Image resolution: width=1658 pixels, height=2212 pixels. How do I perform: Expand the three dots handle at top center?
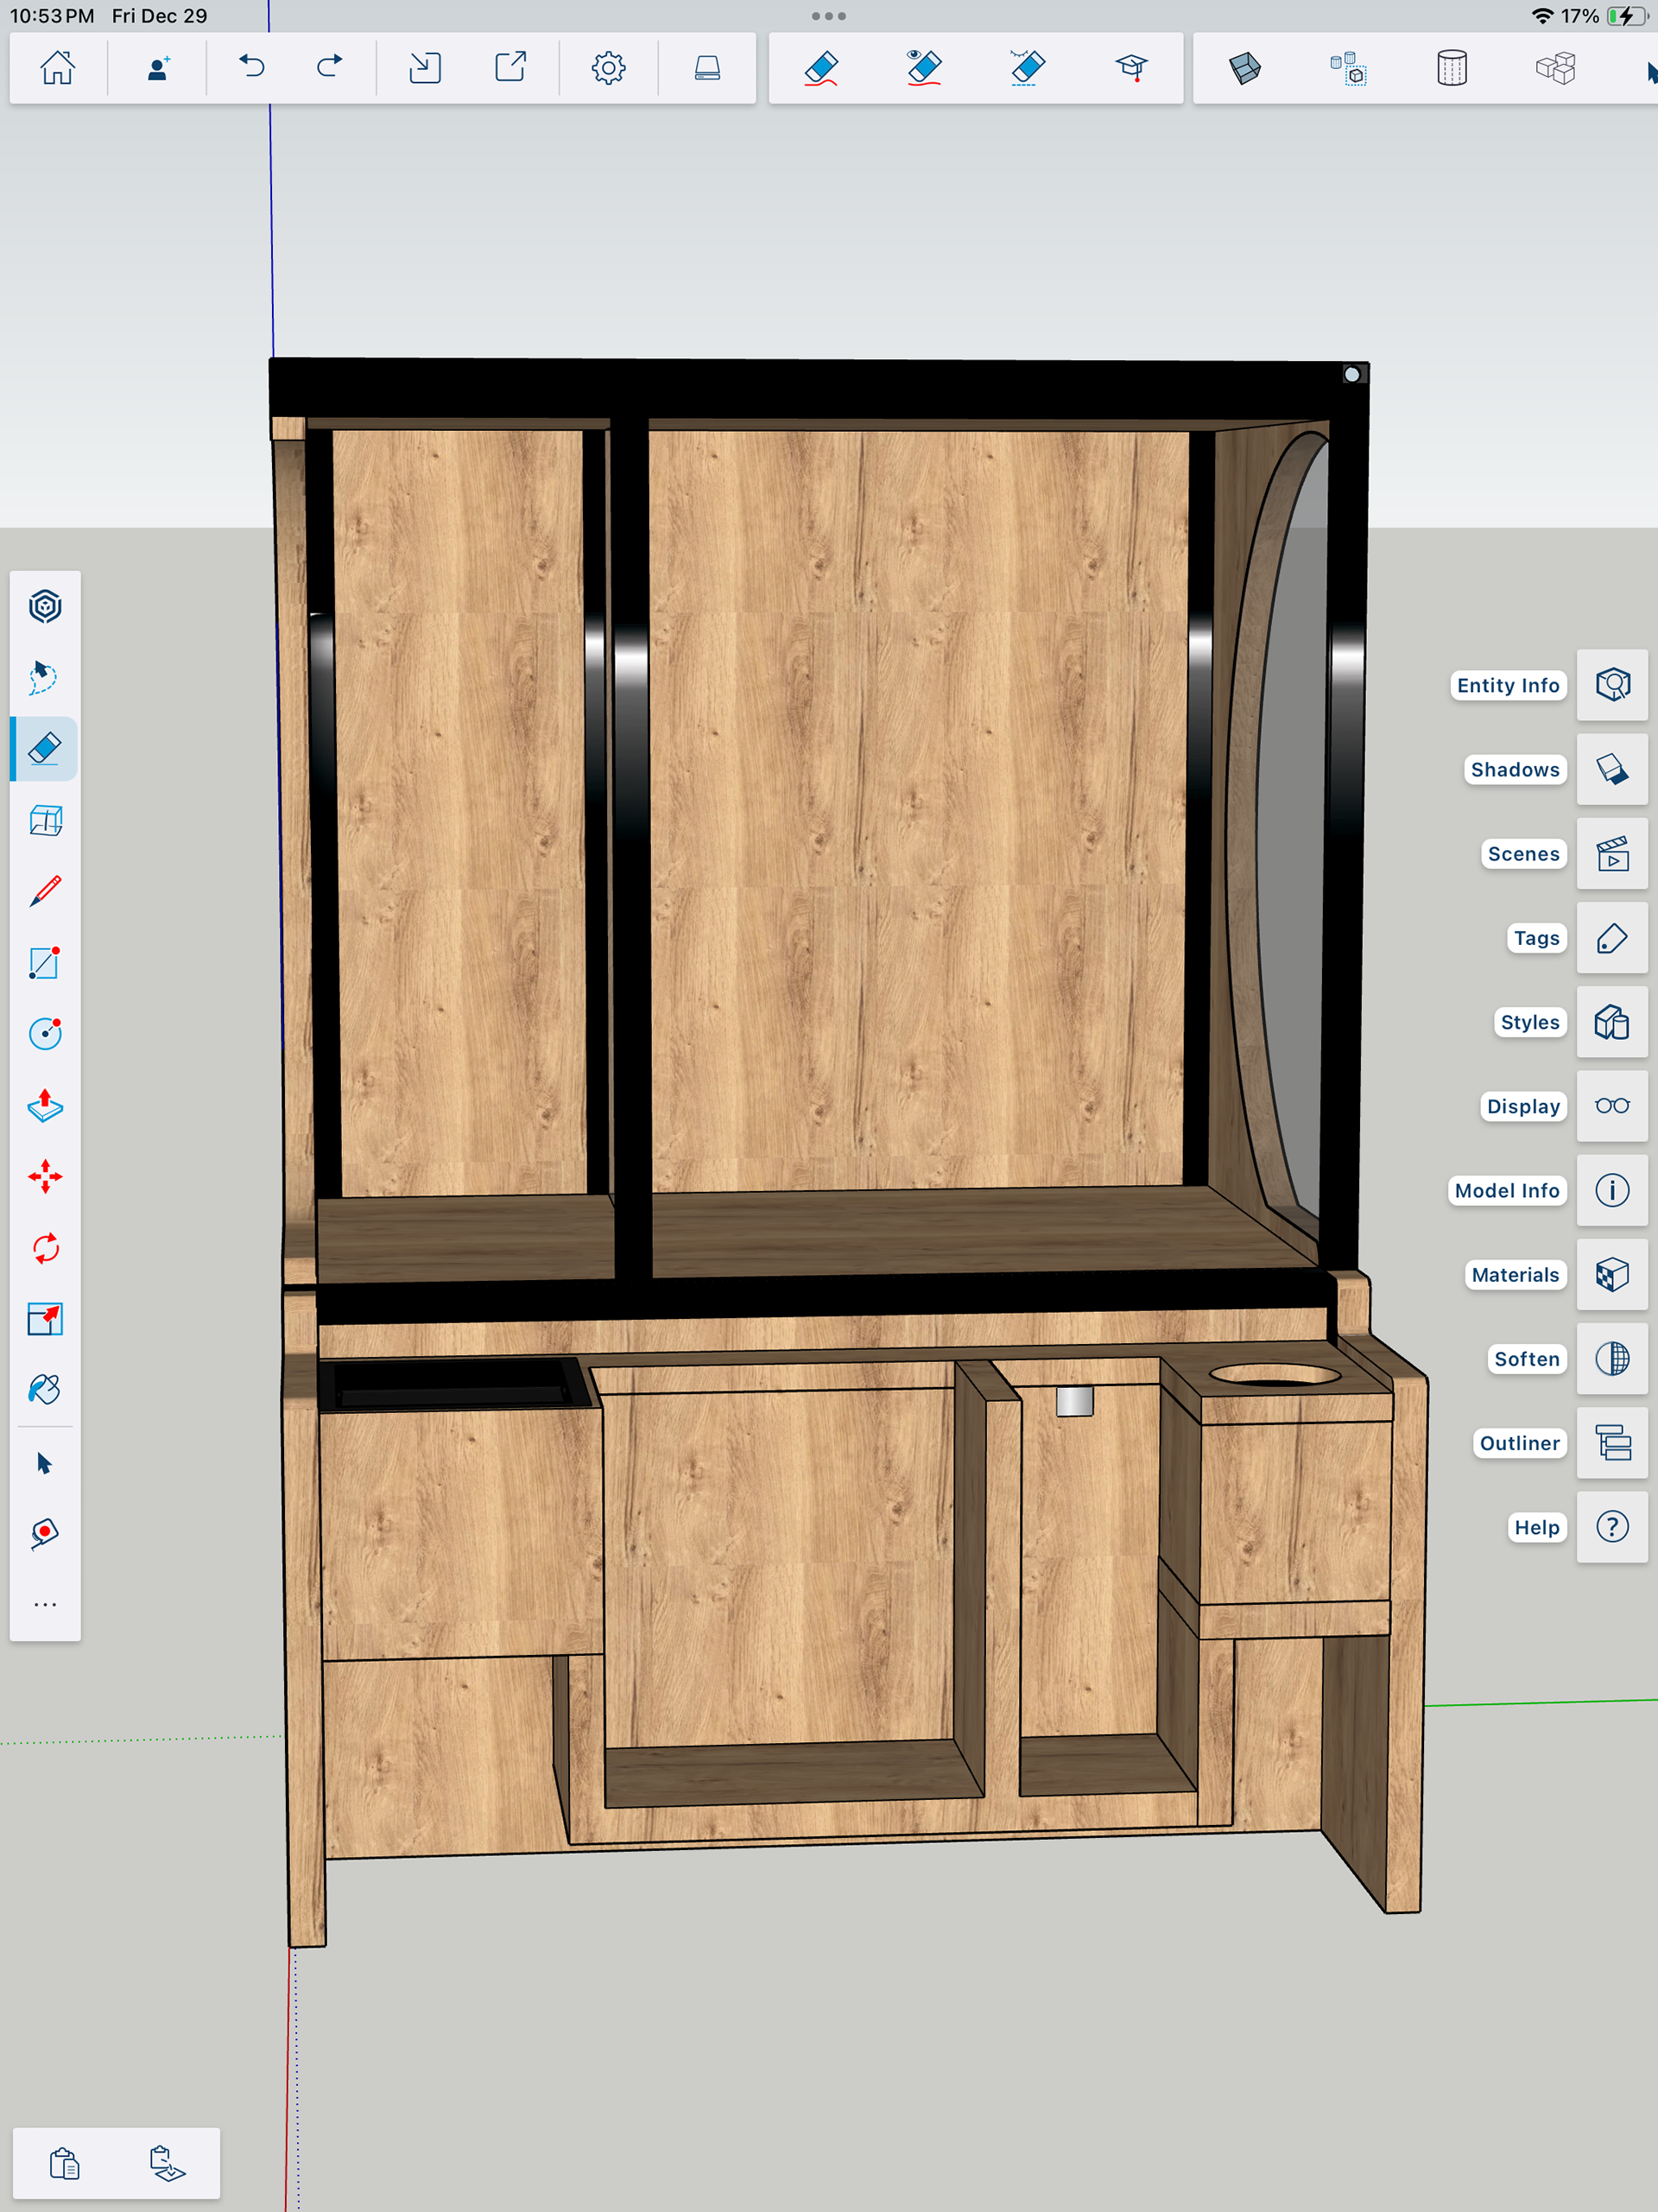(828, 16)
